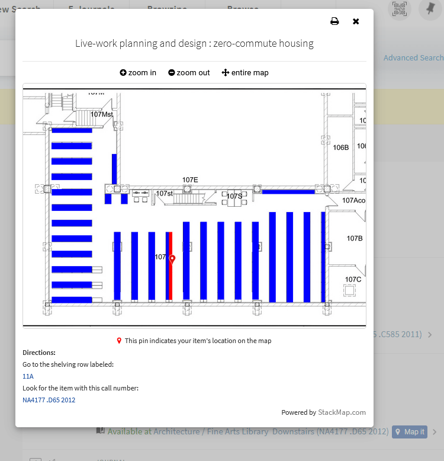Click the Directions heading
The width and height of the screenshot is (444, 461).
[x=39, y=353]
